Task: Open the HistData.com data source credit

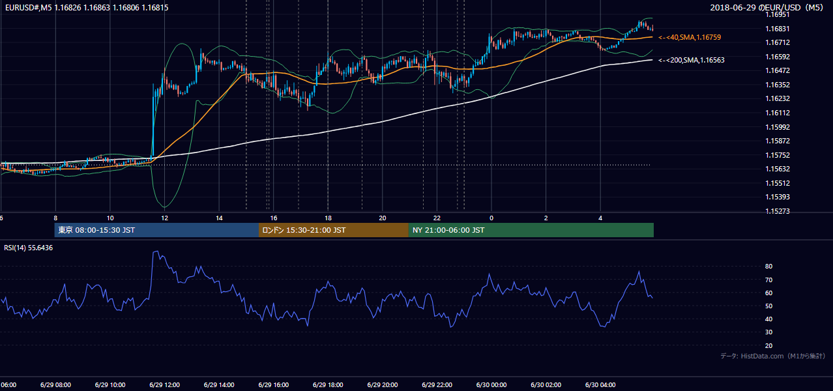Action: (x=772, y=356)
